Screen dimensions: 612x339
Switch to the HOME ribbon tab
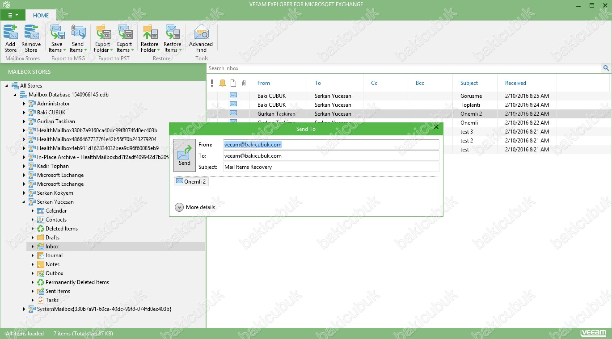(41, 15)
